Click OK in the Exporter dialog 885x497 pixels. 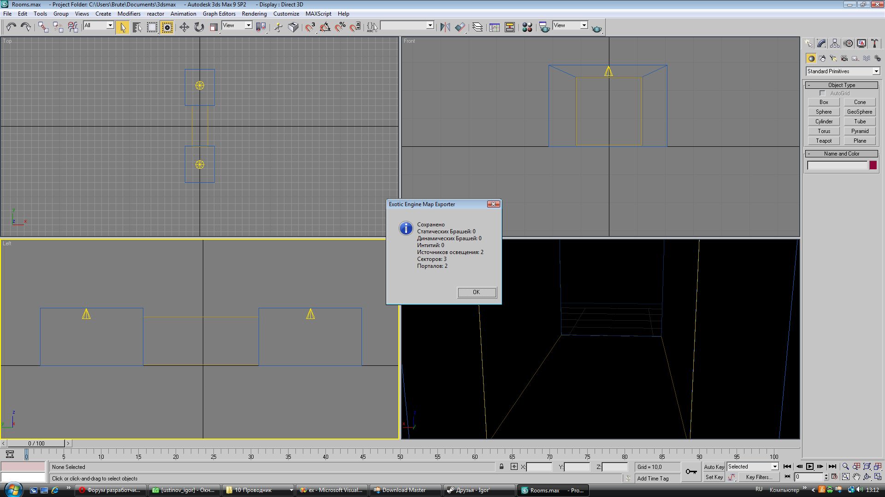click(477, 292)
